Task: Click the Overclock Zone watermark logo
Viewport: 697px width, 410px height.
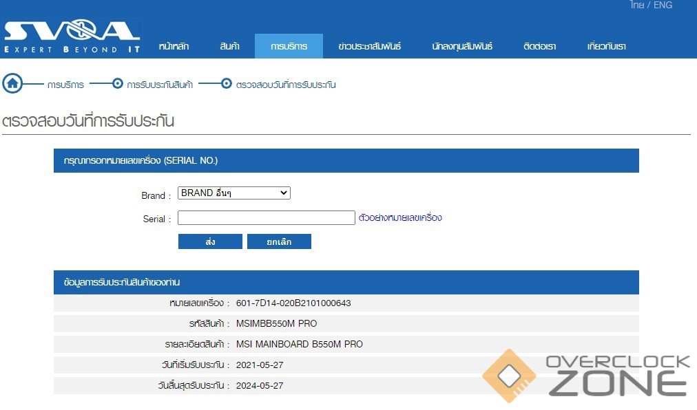Action: click(x=586, y=376)
